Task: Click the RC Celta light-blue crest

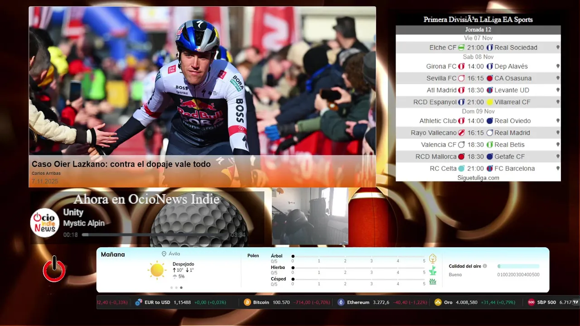Action: pos(461,168)
